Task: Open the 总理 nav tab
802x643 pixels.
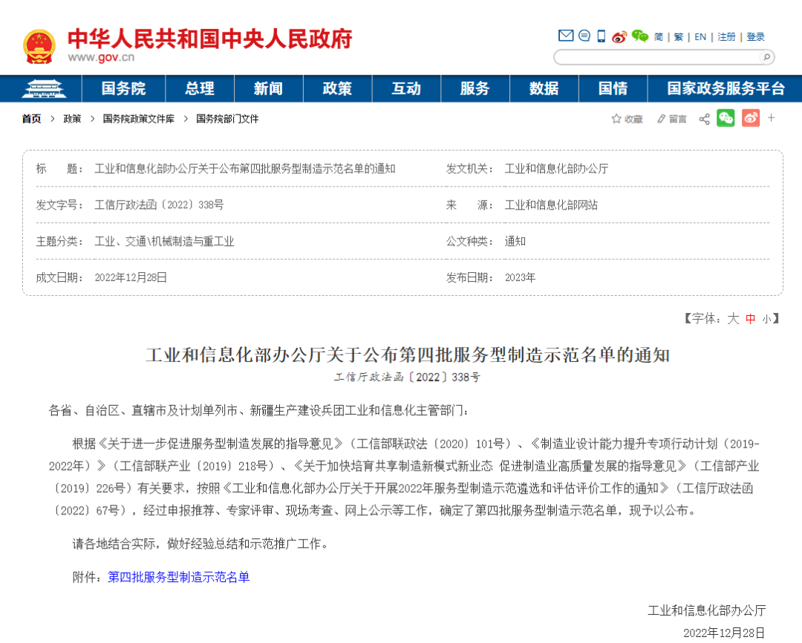Action: pyautogui.click(x=200, y=88)
